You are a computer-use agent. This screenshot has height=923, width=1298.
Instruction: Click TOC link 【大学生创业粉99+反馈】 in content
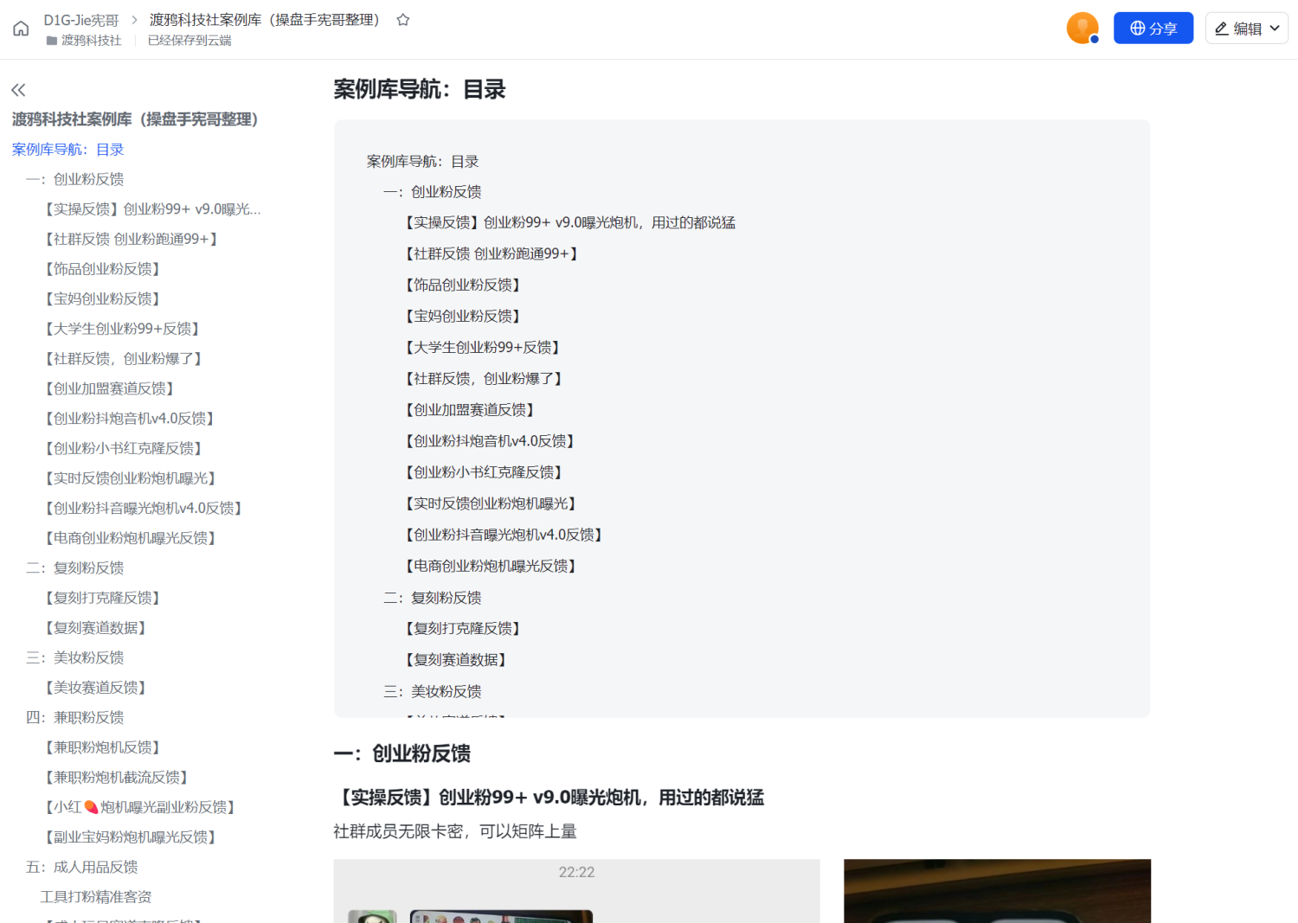483,348
